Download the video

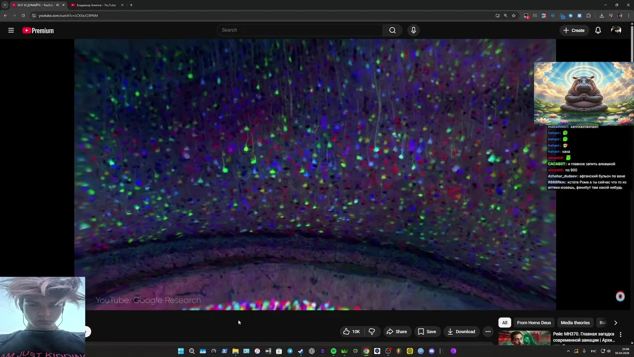click(x=461, y=332)
